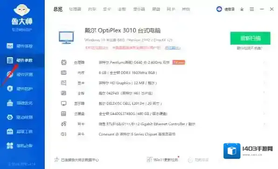Click the 8 GB 内存 row

[x=163, y=73]
